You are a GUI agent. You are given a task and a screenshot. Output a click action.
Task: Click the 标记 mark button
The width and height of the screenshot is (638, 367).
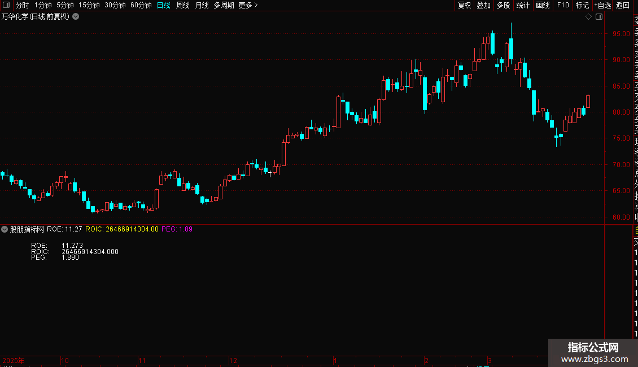582,5
